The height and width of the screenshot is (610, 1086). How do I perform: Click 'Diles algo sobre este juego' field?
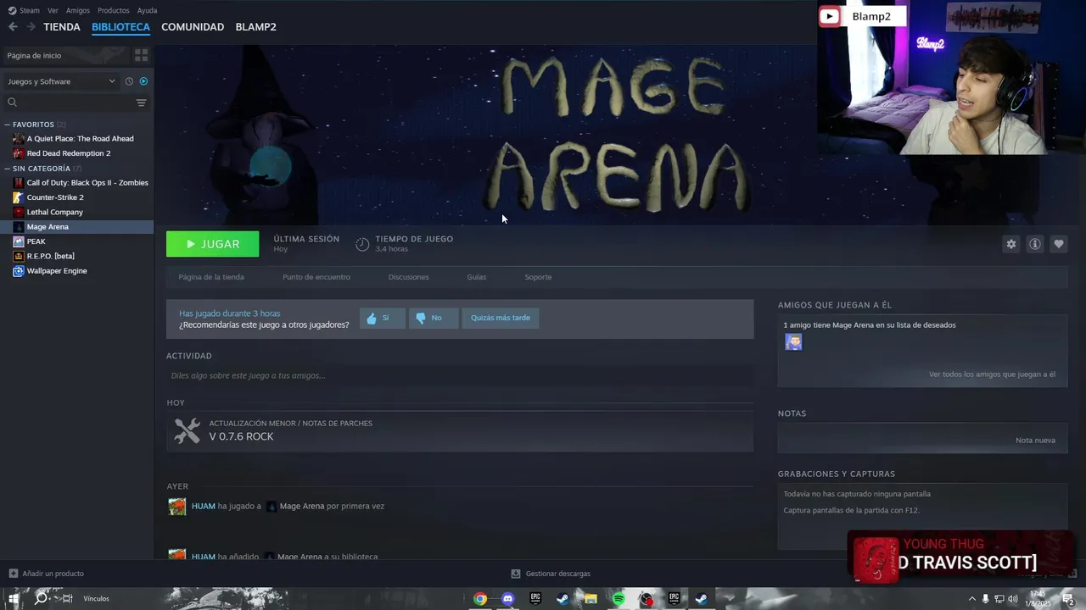(x=460, y=375)
